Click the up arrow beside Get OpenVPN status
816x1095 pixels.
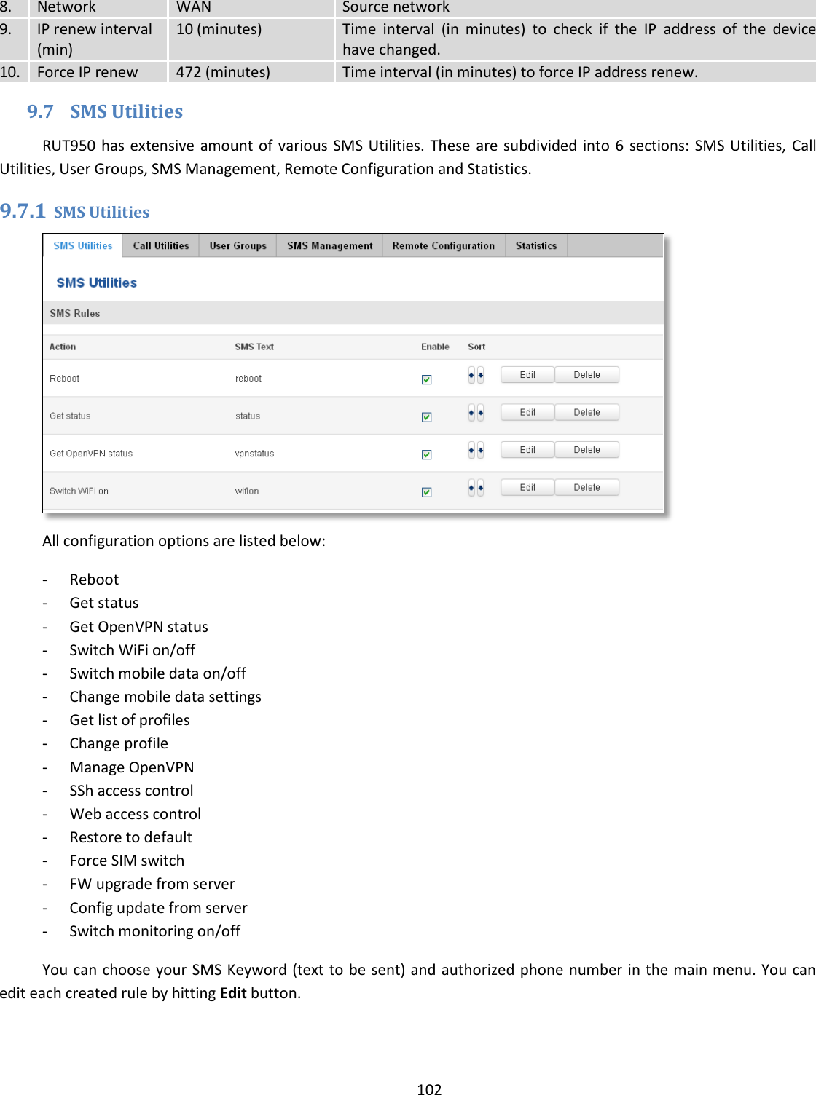pyautogui.click(x=471, y=449)
